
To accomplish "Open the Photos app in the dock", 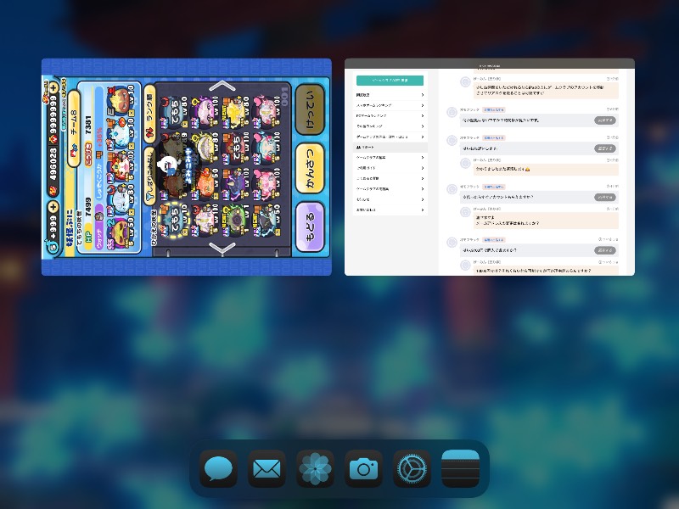I will (315, 469).
